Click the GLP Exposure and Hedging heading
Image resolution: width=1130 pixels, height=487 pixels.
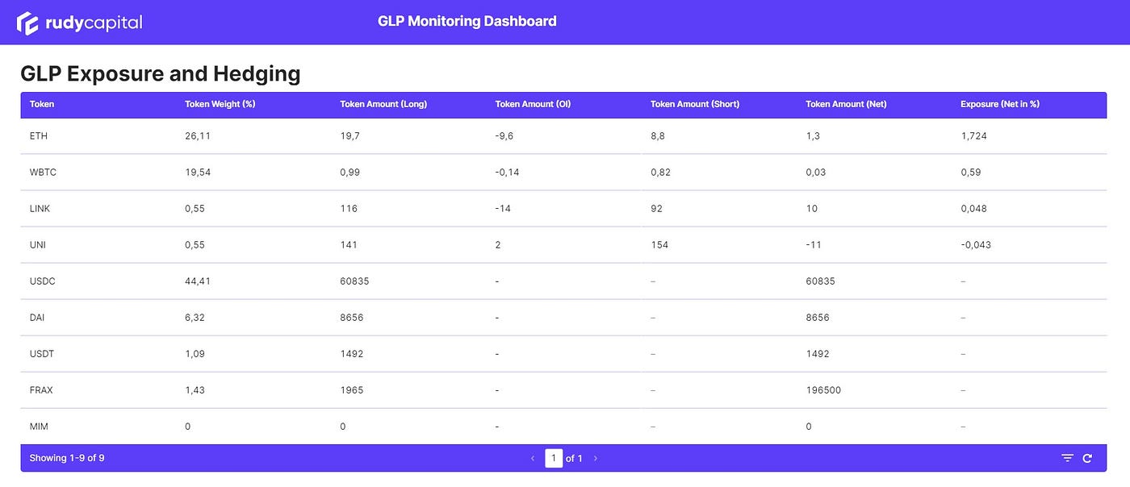[x=161, y=73]
